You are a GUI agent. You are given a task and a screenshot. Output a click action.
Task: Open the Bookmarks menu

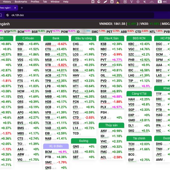point(21,2)
